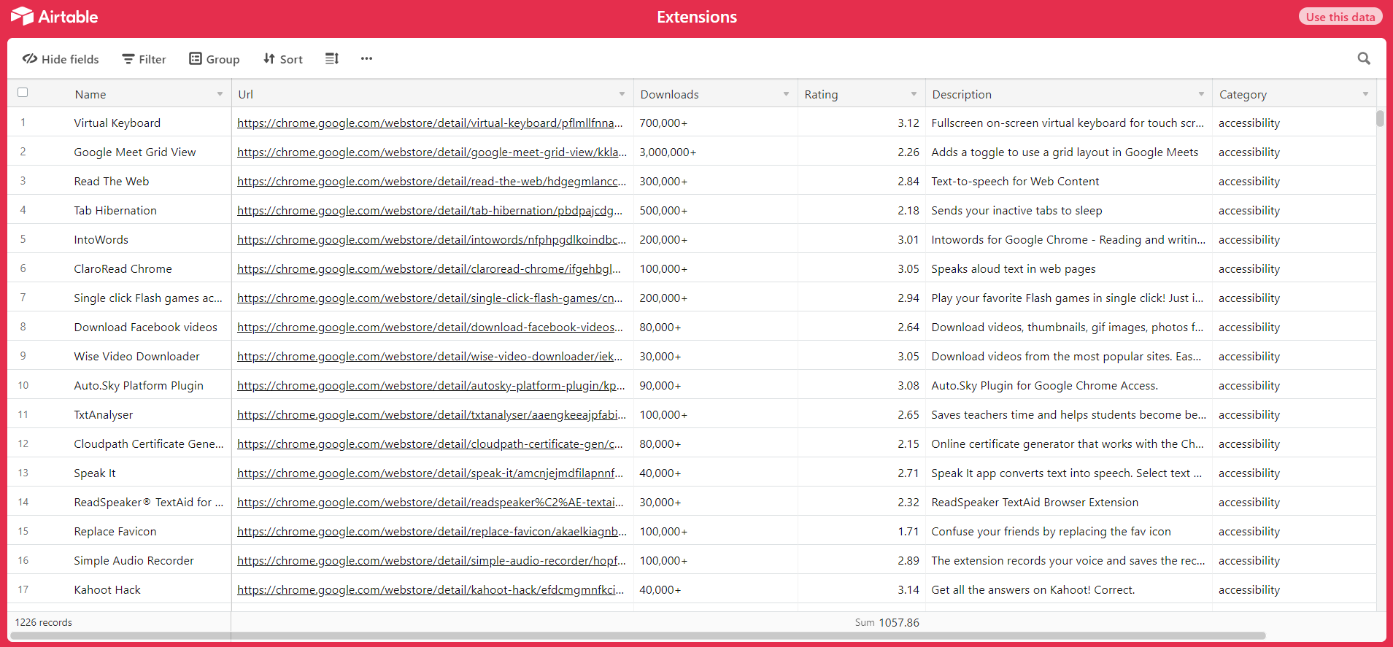Click the Downloads column header

[x=715, y=94]
